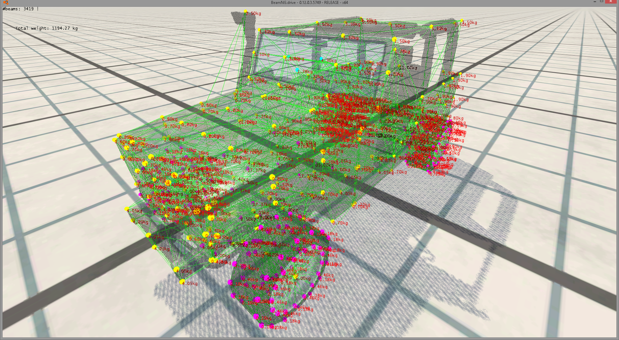Viewport: 619px width, 340px height.
Task: Click the BeamNG.drive window title text
Action: pos(309,3)
